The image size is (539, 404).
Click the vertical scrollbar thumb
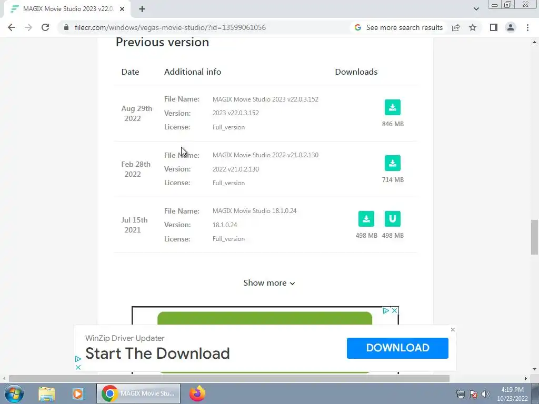pyautogui.click(x=534, y=237)
